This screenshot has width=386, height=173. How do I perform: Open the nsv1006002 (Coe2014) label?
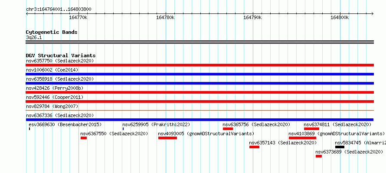point(52,70)
